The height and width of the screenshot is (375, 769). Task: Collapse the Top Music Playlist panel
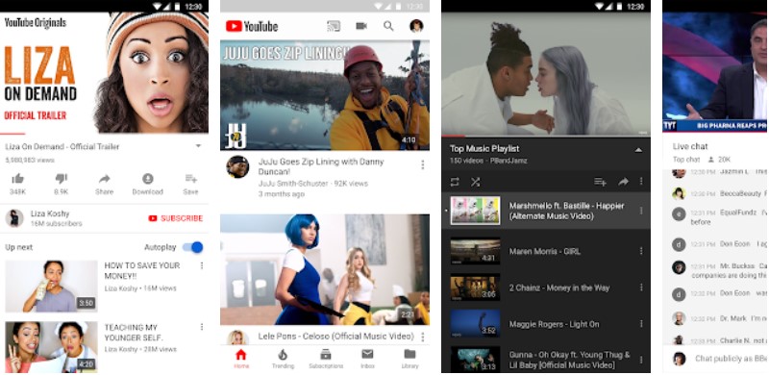(x=638, y=150)
